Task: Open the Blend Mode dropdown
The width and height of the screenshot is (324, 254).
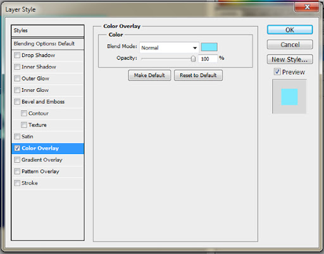Action: [169, 48]
